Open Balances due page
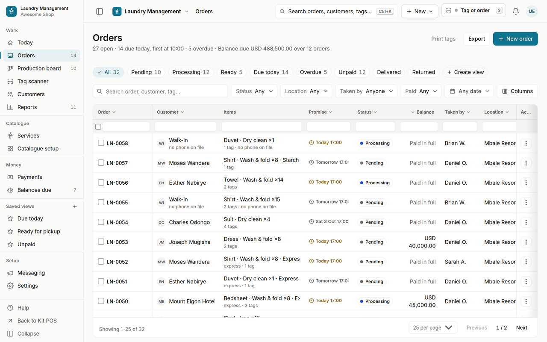Image resolution: width=547 pixels, height=342 pixels. 41,190
